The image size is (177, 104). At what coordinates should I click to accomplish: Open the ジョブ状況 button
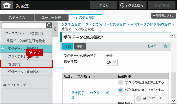(161, 5)
